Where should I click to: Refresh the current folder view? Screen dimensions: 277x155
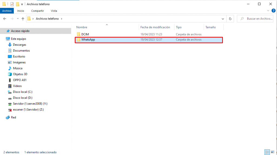pos(230,19)
